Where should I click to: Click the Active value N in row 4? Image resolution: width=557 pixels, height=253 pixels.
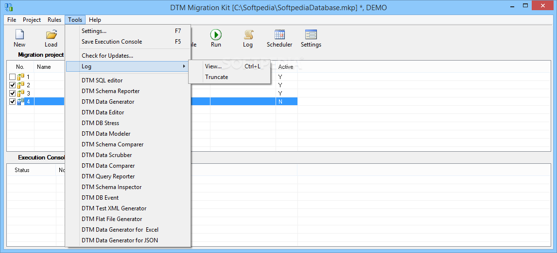click(x=280, y=102)
